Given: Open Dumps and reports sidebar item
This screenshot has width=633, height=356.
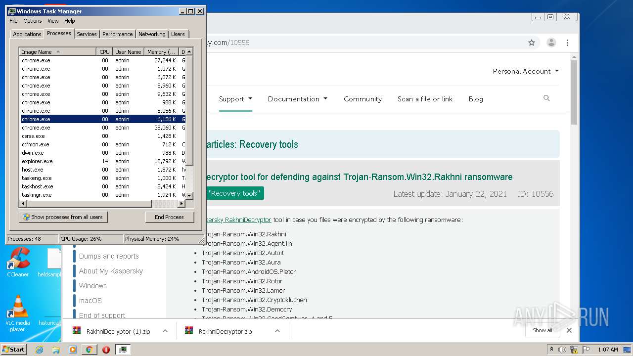Looking at the screenshot, I should [109, 256].
